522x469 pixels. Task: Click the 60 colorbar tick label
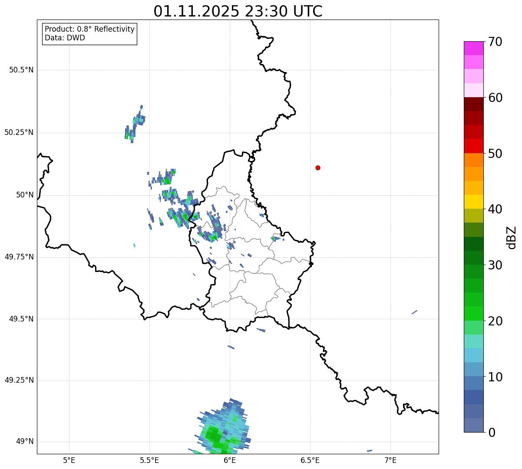point(495,98)
